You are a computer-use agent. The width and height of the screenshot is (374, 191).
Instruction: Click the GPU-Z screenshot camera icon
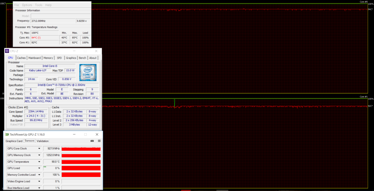pyautogui.click(x=92, y=141)
